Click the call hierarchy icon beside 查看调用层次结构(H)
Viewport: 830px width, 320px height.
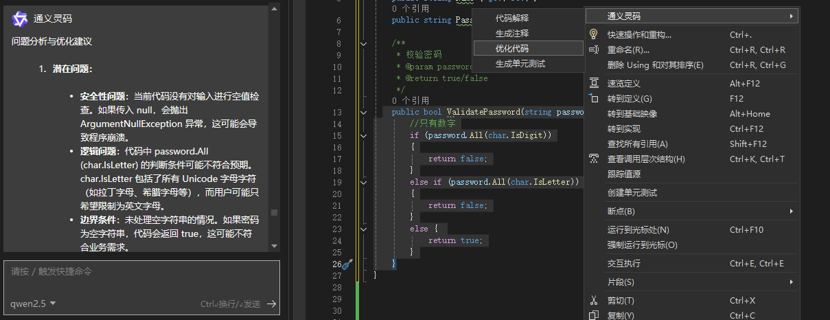tap(594, 159)
